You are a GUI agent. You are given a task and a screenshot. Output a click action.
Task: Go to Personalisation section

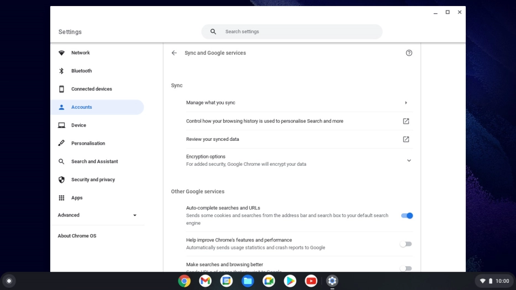point(88,143)
